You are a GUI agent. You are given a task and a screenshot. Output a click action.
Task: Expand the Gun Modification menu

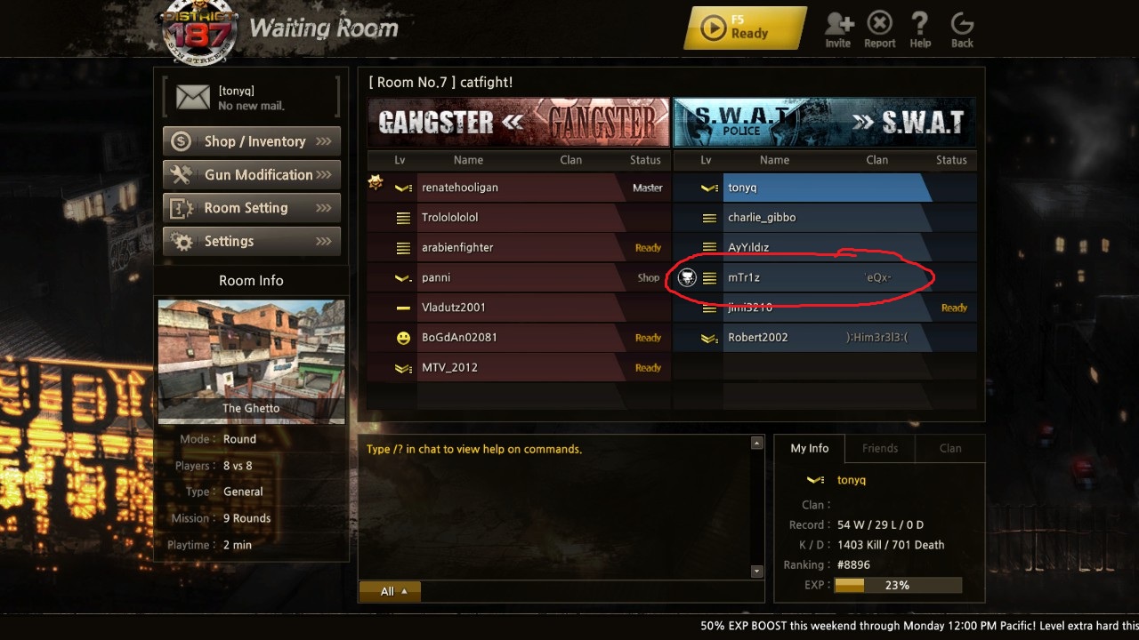tap(252, 175)
